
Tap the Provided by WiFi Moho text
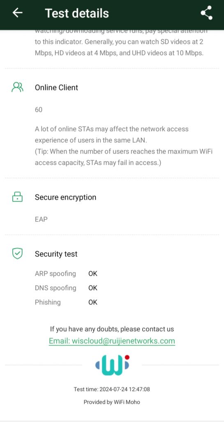pyautogui.click(x=112, y=402)
